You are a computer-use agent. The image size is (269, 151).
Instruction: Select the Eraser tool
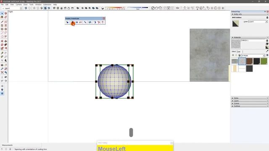tap(5, 17)
